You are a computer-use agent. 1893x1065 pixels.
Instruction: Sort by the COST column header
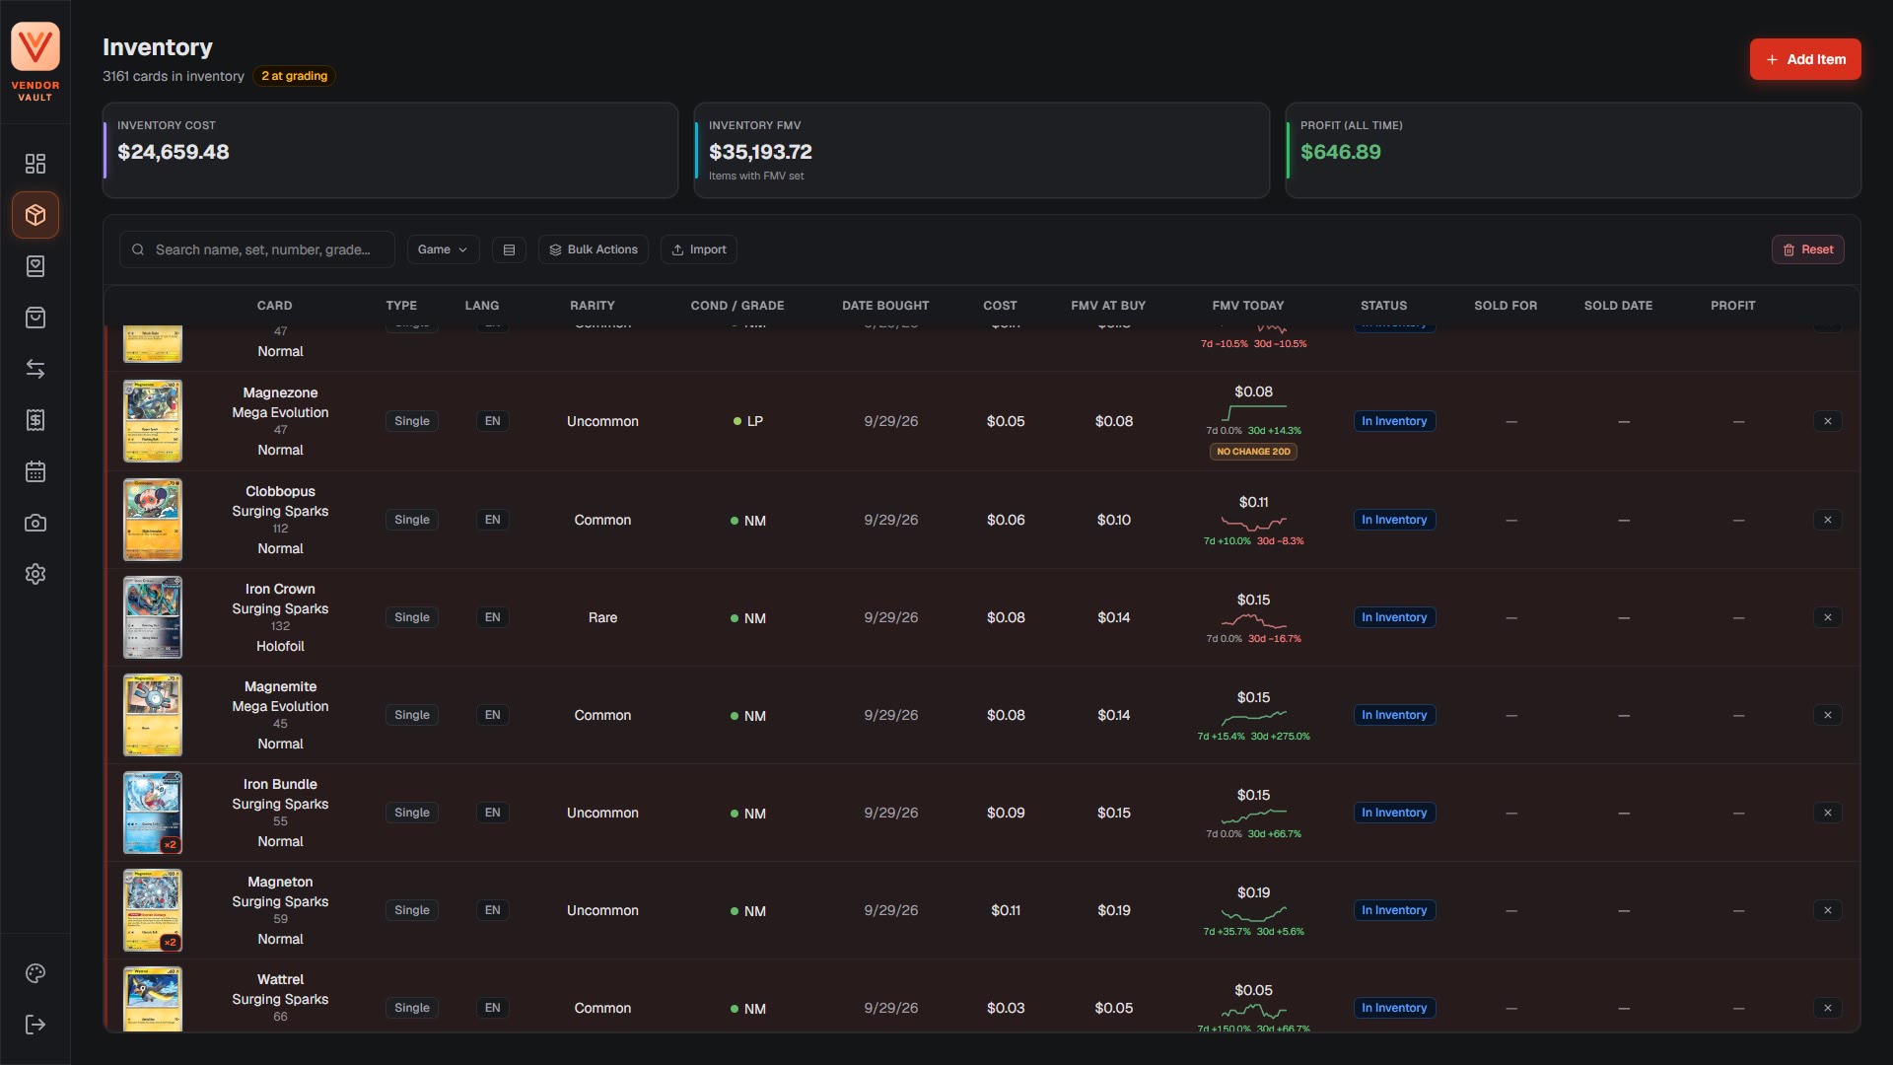click(x=1000, y=306)
